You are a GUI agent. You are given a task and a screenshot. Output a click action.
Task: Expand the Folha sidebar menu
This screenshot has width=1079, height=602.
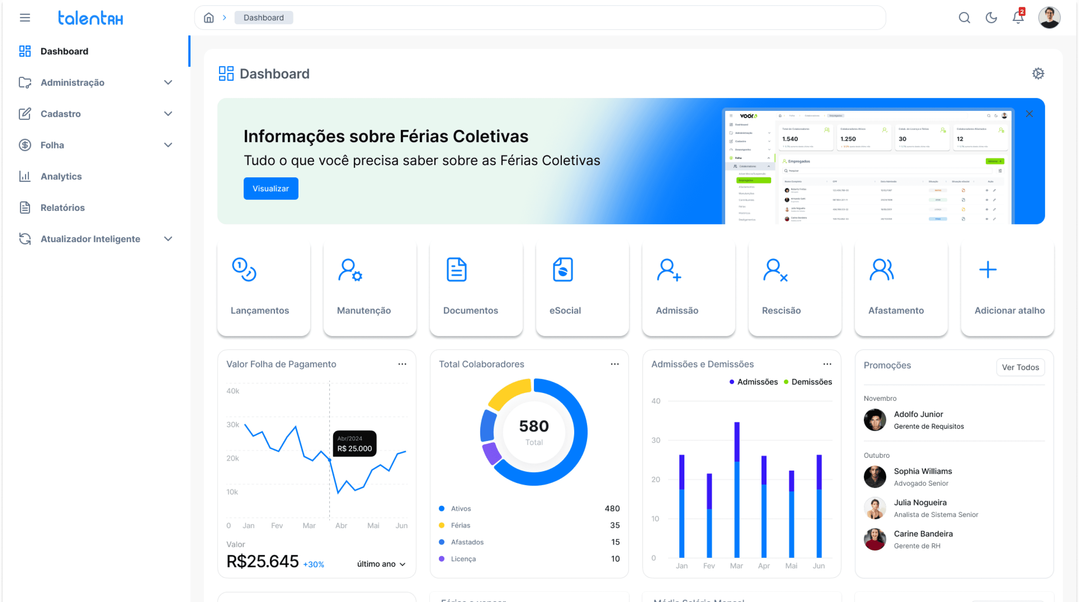(96, 145)
